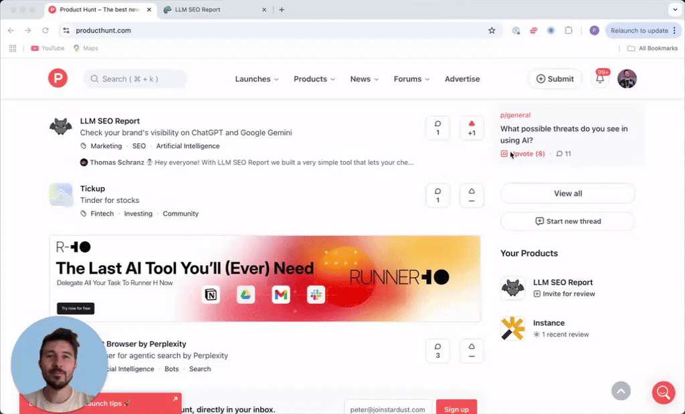Viewport: 685px width, 414px height.
Task: Click the browser forward arrow
Action: [28, 31]
